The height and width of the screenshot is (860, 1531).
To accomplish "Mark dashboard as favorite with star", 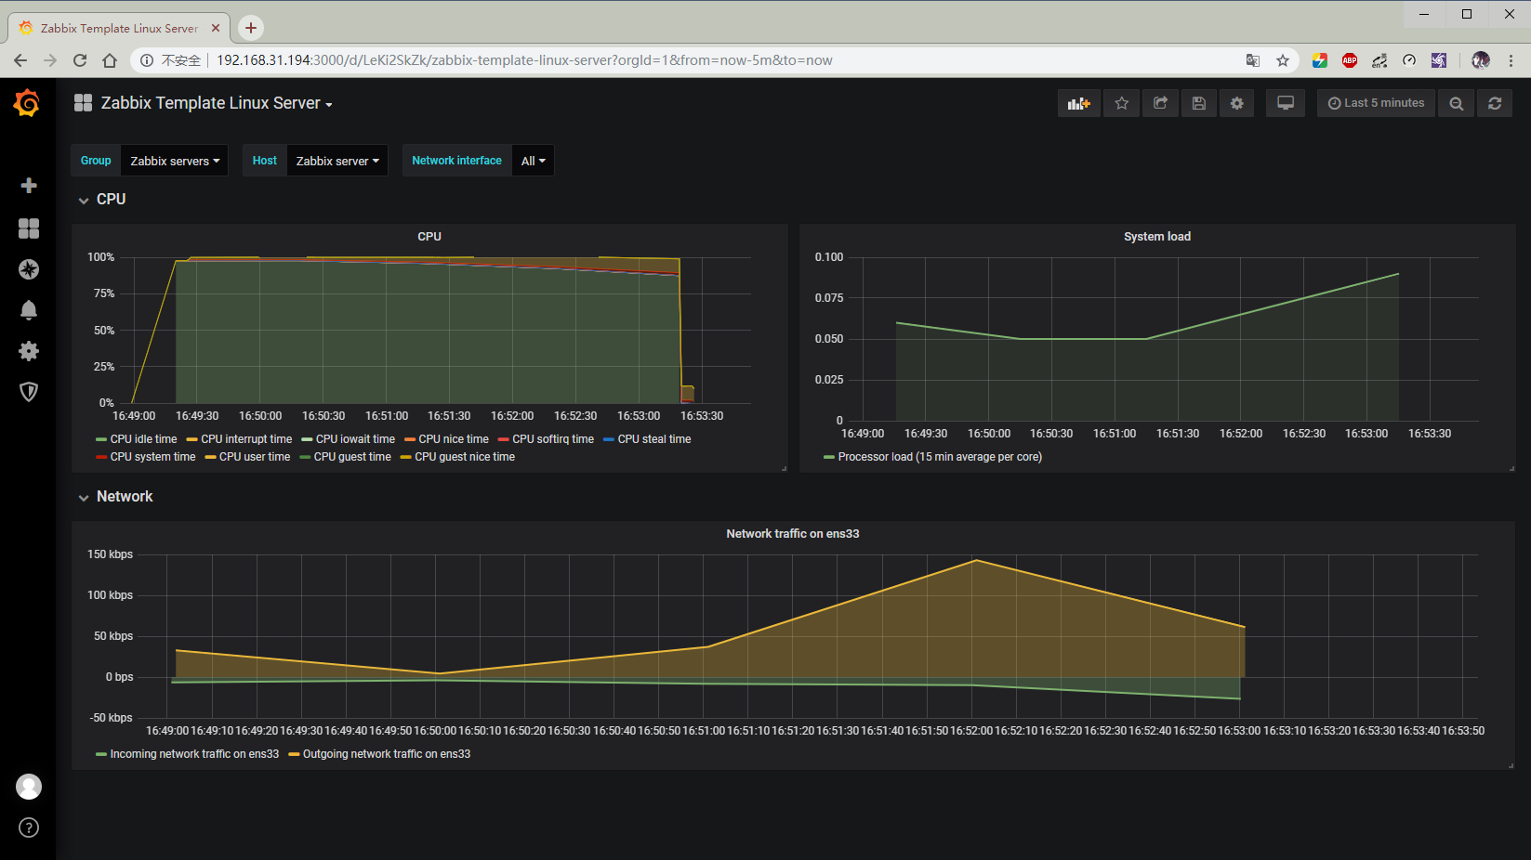I will pos(1122,103).
